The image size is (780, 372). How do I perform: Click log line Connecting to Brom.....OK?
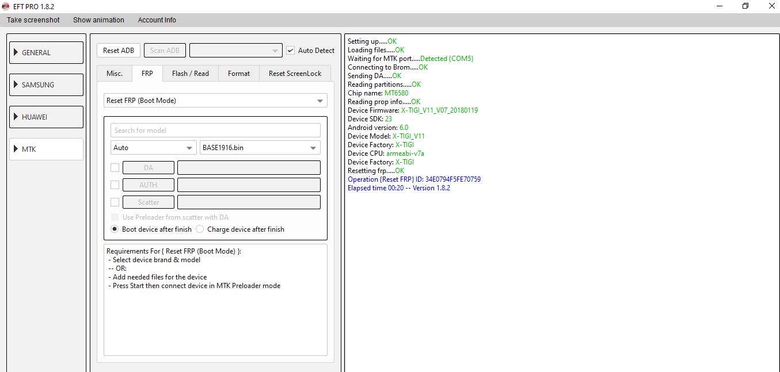click(388, 67)
